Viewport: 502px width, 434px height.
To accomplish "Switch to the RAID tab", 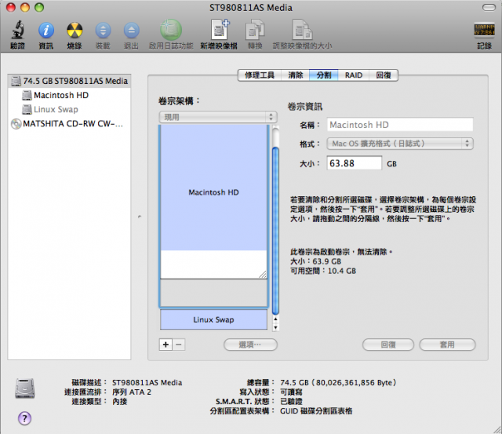I will 354,75.
